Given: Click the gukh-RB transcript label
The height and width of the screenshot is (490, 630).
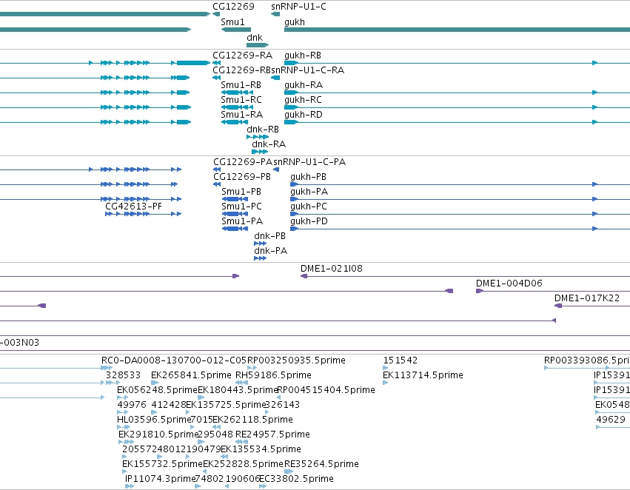Looking at the screenshot, I should pyautogui.click(x=303, y=56).
